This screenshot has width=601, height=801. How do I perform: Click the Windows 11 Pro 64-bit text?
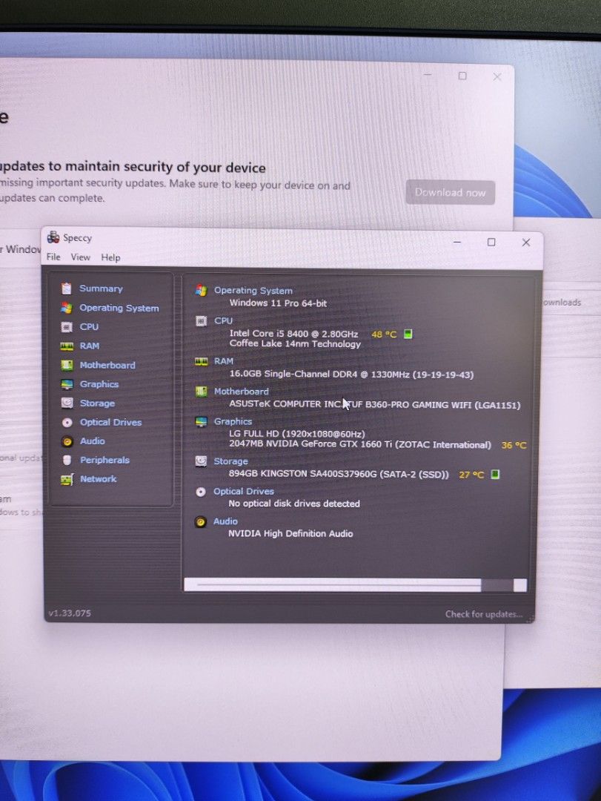pyautogui.click(x=279, y=303)
